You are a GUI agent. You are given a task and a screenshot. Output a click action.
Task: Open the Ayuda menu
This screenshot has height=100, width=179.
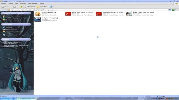pos(42,4)
